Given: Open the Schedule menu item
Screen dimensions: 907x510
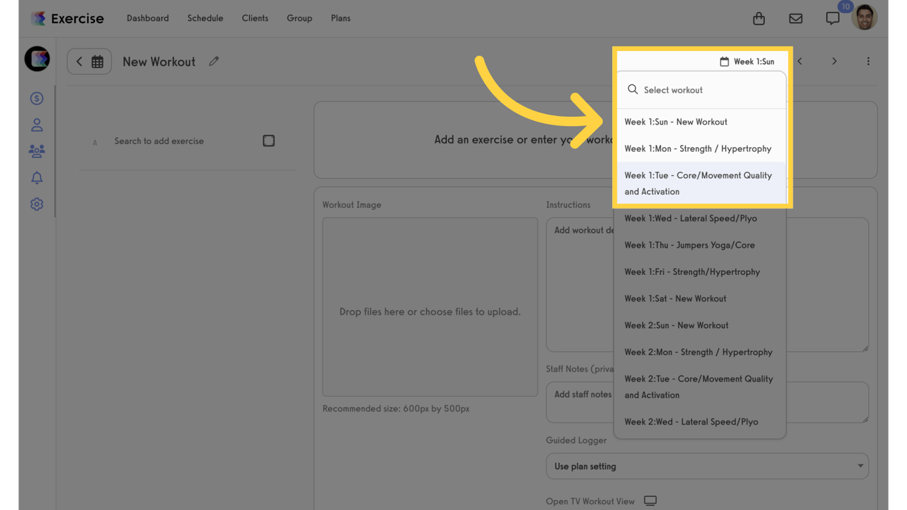Looking at the screenshot, I should pyautogui.click(x=205, y=18).
